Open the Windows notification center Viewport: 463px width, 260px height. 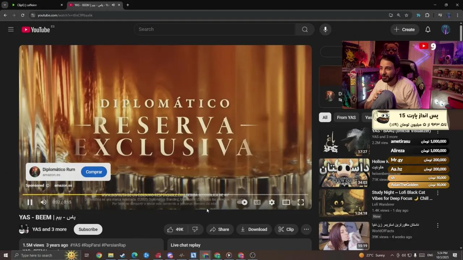[x=455, y=255]
